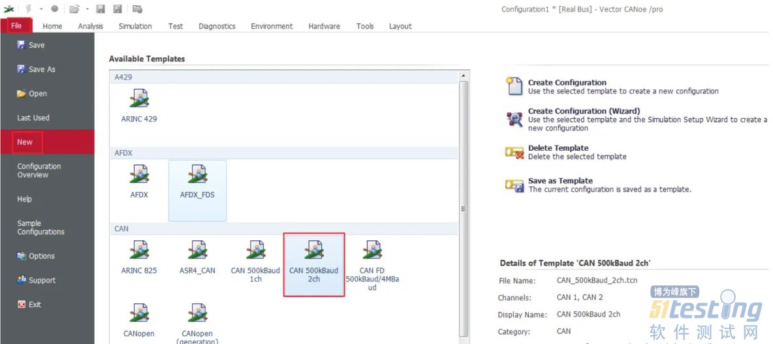The height and width of the screenshot is (344, 773).
Task: Click the file name CAN_500kBaud_2ch.tcn
Action: pos(597,281)
